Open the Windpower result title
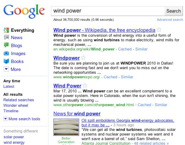 (67, 58)
